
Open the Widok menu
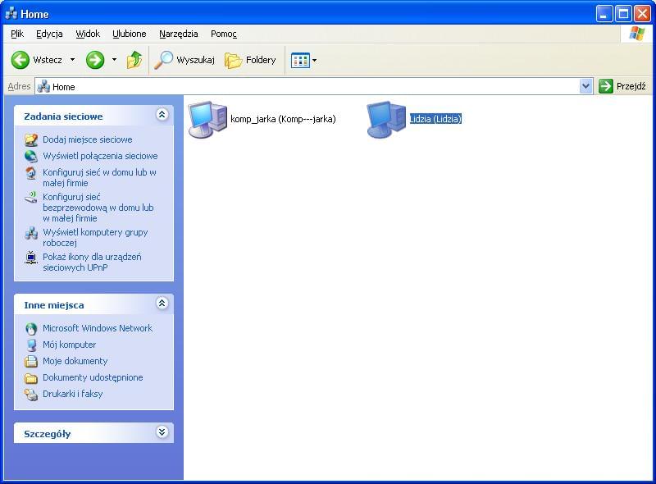[88, 34]
